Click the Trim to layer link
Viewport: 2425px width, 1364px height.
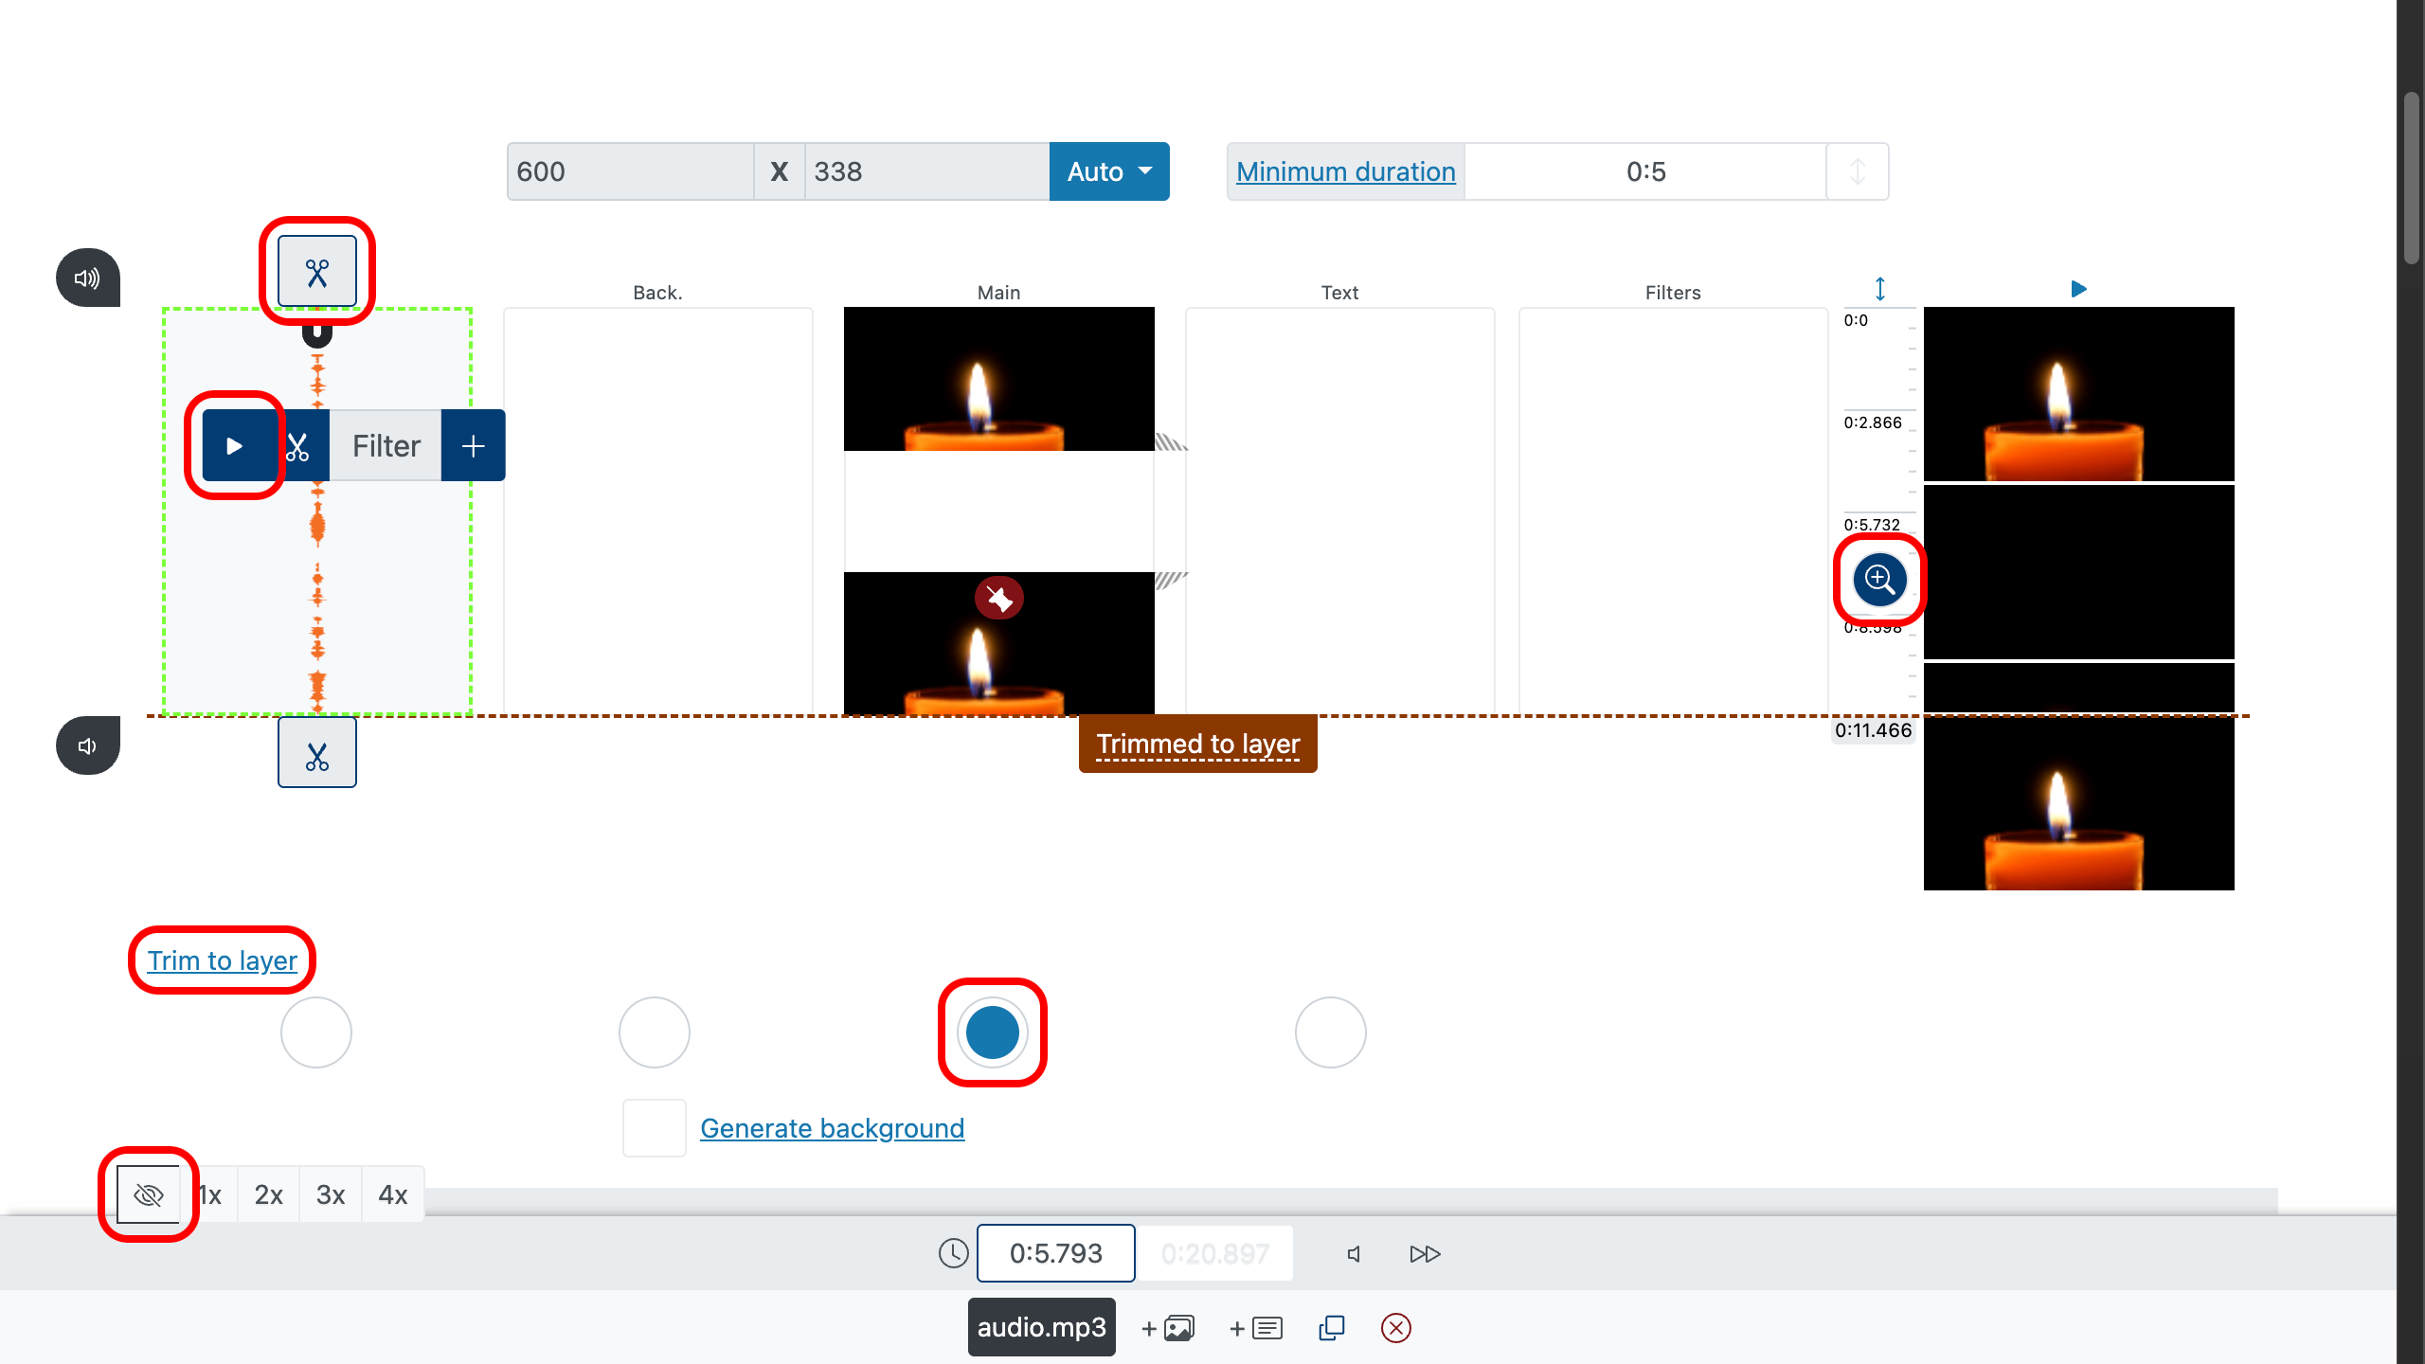click(x=222, y=960)
